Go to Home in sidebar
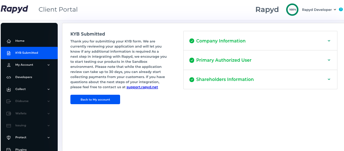Screen dimensions: 344x151 pos(29,41)
